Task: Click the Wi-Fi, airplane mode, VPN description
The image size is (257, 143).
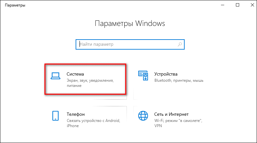Action: pyautogui.click(x=178, y=123)
